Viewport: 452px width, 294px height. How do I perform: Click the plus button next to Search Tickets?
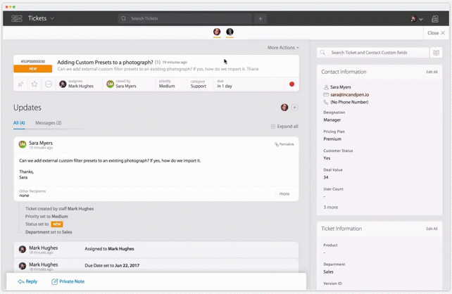(x=260, y=18)
